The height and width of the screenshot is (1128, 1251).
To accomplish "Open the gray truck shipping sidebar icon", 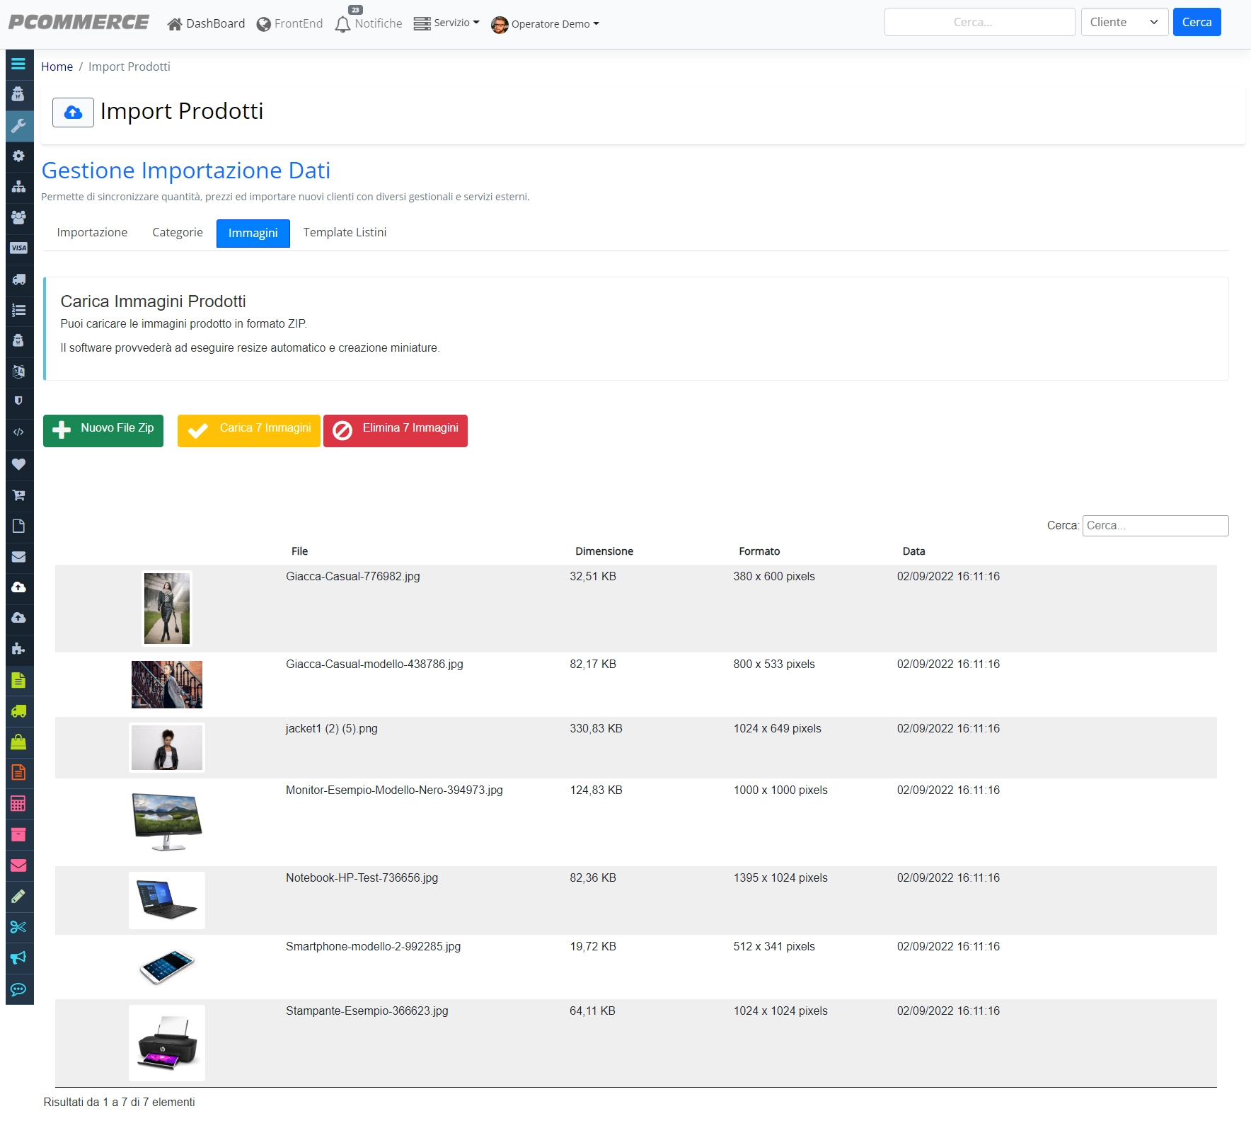I will click(18, 279).
